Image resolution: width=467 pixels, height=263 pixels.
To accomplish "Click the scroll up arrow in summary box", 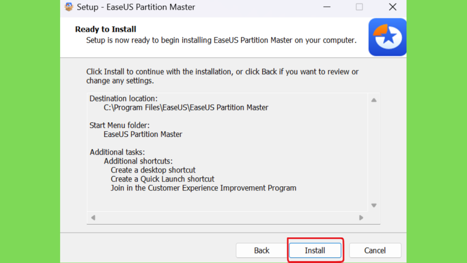I will pos(374,100).
